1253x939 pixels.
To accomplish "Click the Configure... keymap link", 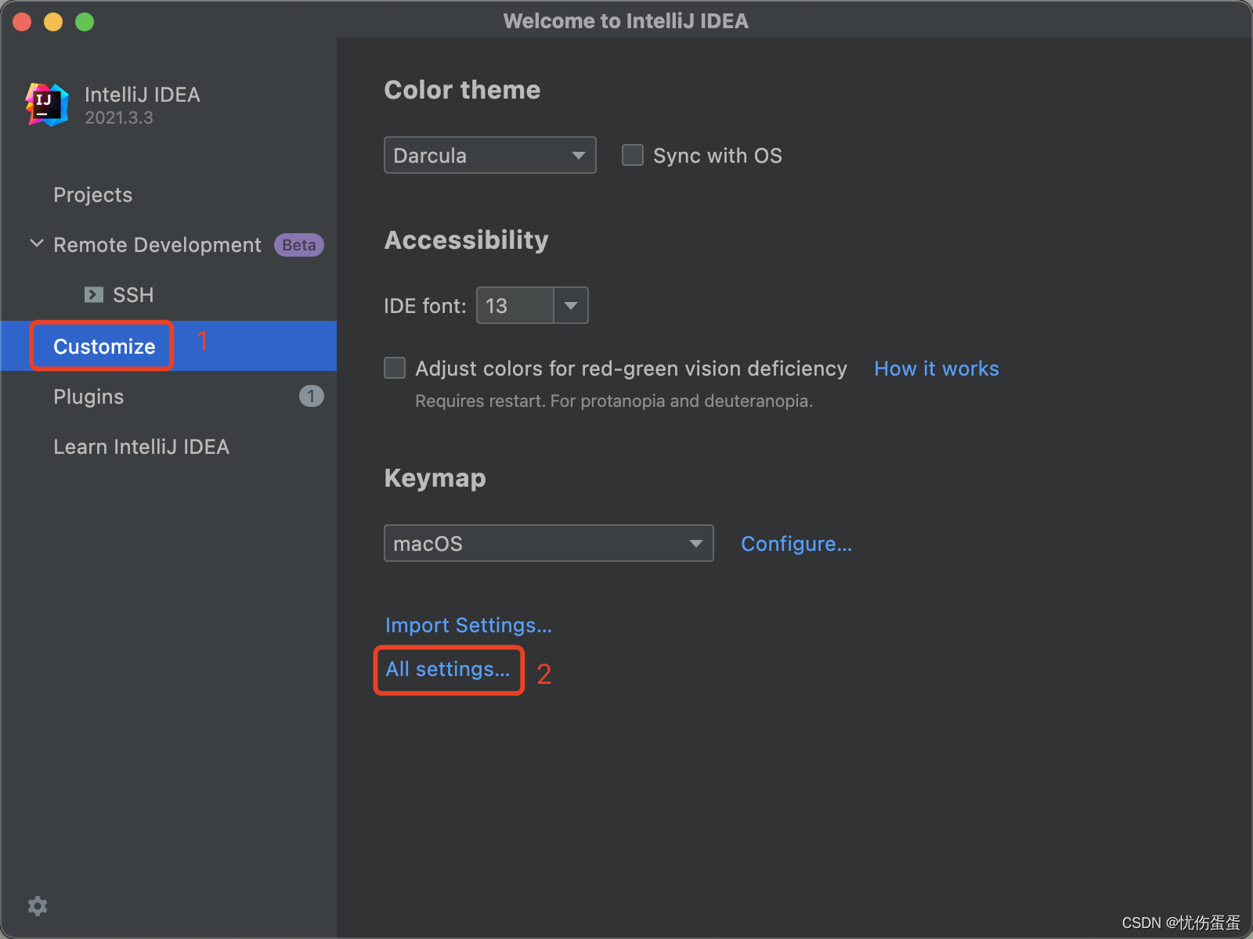I will click(796, 544).
